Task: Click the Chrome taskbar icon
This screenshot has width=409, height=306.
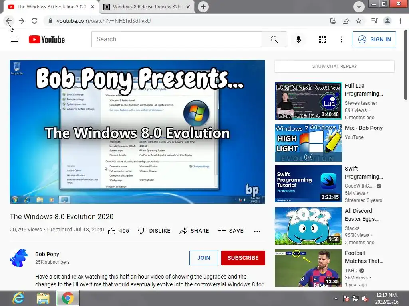Action: pos(68,298)
